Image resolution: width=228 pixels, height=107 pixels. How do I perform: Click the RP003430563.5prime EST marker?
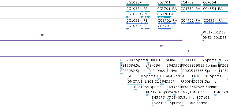coord(181,84)
